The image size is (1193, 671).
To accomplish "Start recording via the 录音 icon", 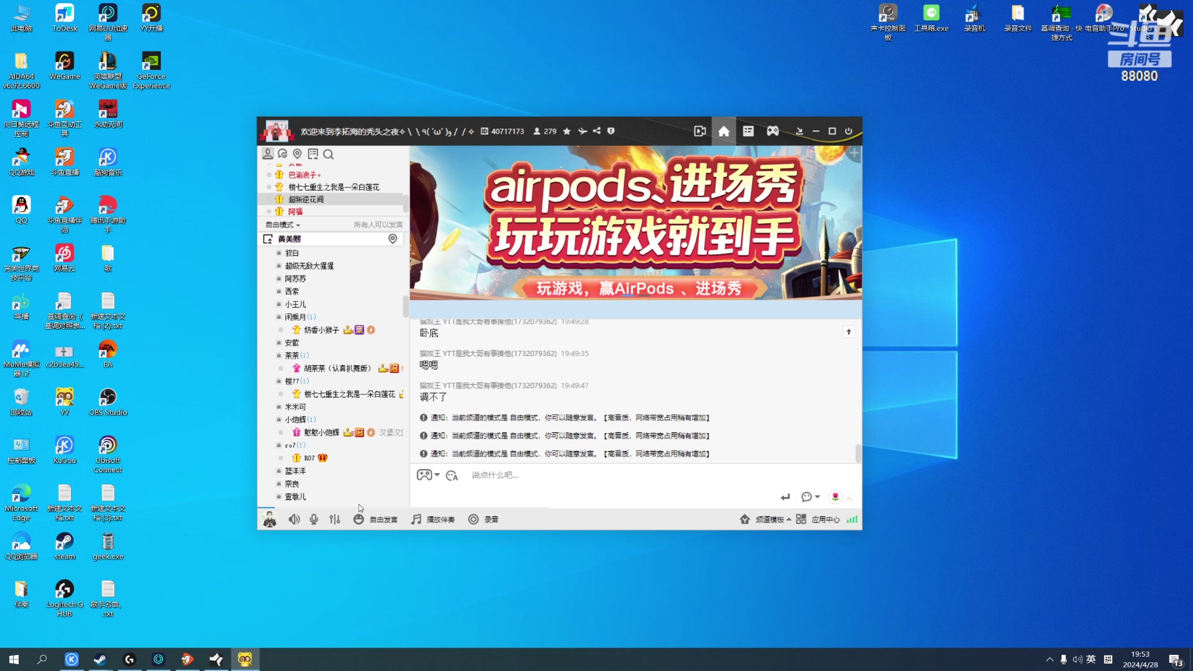I will [x=473, y=519].
